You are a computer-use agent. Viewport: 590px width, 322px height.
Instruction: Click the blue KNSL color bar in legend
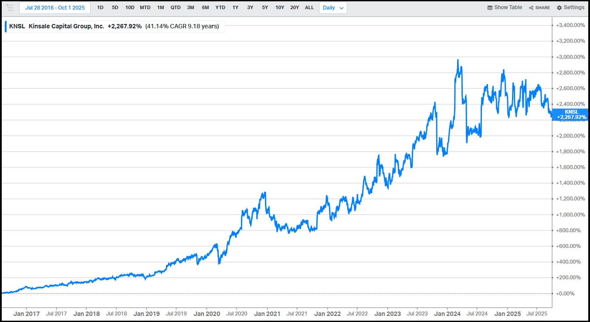coord(5,26)
